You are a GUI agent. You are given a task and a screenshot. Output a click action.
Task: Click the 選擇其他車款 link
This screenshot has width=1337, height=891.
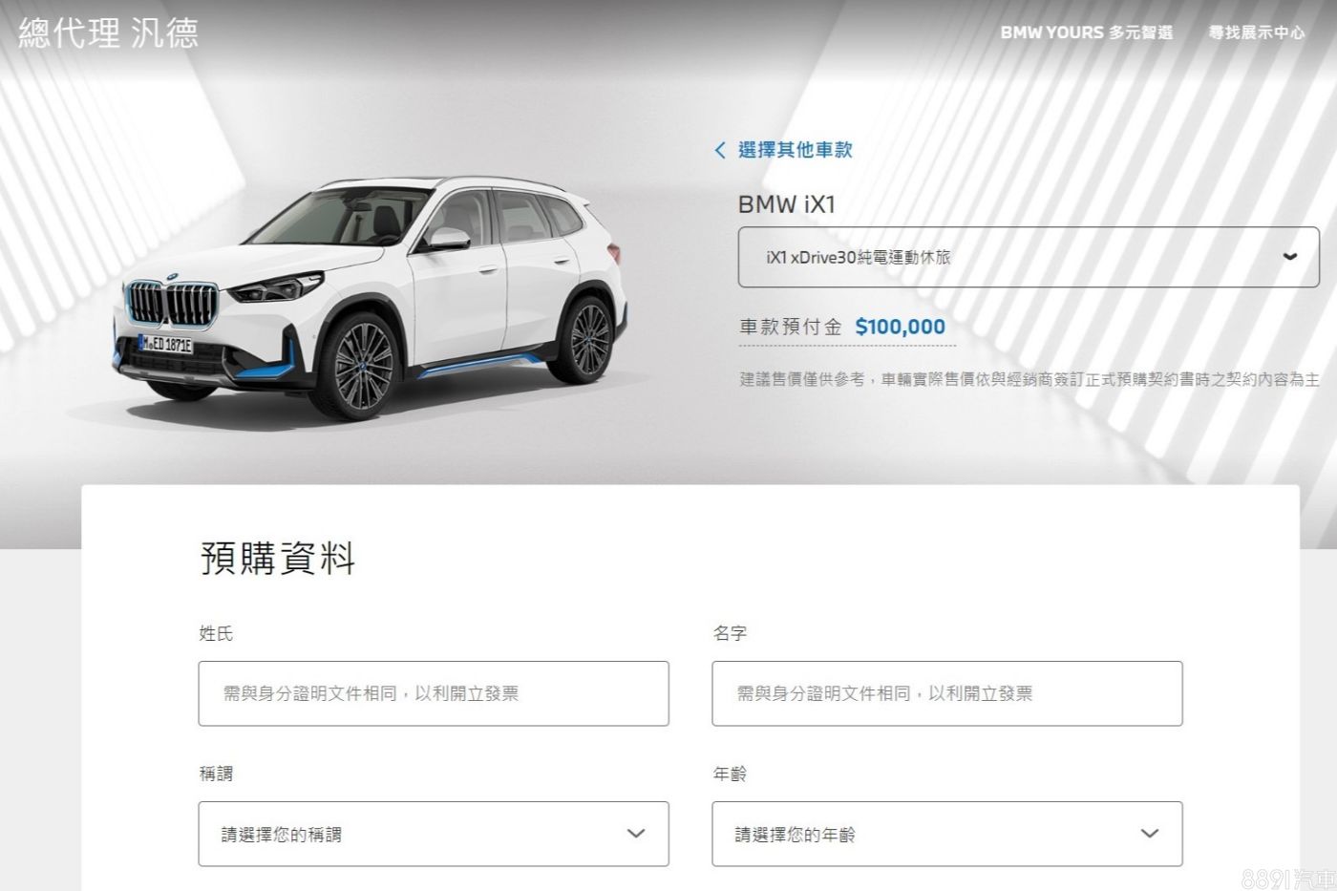pyautogui.click(x=795, y=150)
